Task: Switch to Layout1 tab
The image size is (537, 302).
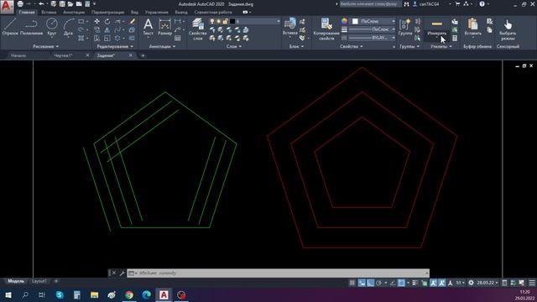Action: [x=39, y=281]
